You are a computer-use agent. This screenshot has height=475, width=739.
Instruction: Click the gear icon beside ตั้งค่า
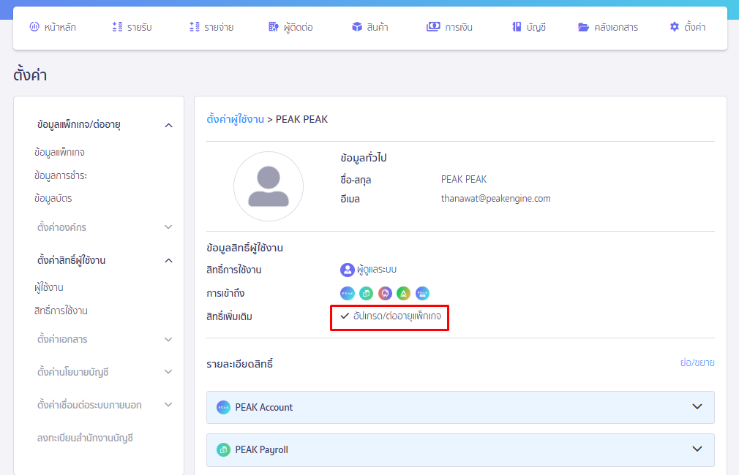(x=675, y=27)
